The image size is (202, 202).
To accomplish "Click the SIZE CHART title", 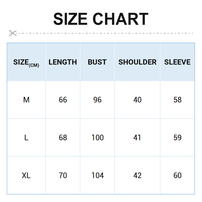I will point(101,19).
